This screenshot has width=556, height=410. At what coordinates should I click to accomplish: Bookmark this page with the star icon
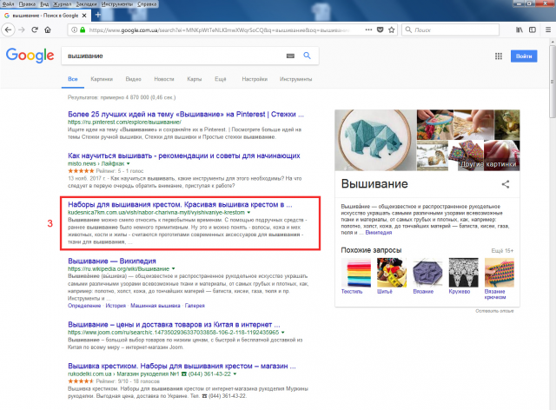pos(392,30)
